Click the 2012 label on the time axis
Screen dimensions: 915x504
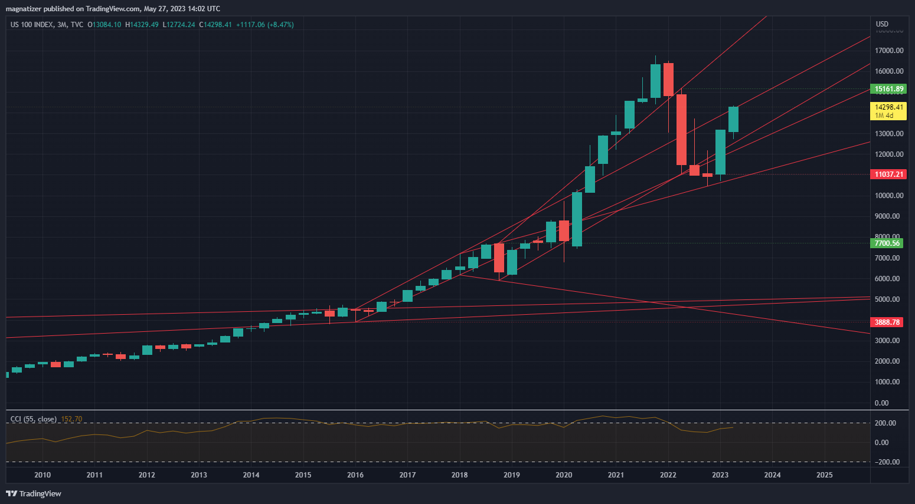tap(147, 475)
